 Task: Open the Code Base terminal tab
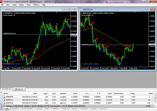coord(84,109)
